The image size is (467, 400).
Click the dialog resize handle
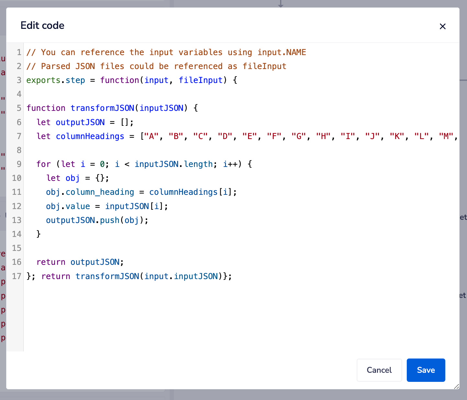(457, 387)
